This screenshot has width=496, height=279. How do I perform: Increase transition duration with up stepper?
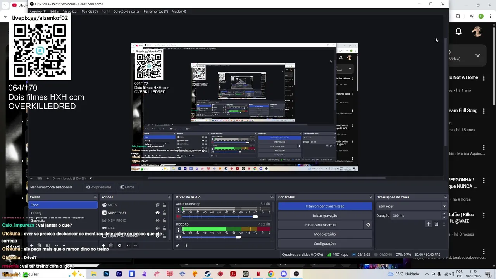coord(444,214)
